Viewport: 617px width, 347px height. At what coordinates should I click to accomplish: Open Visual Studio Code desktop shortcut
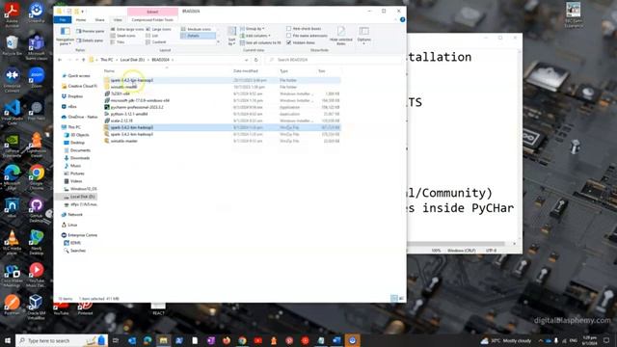[x=12, y=112]
